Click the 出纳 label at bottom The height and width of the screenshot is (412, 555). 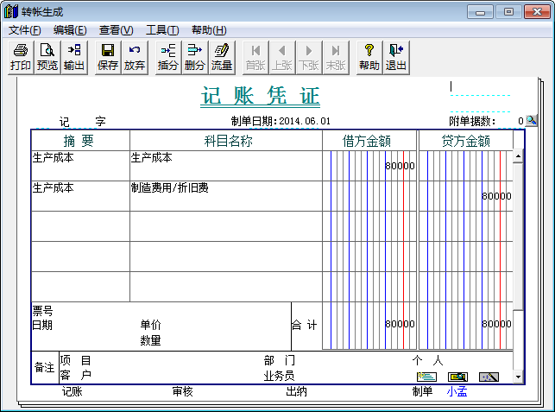pos(296,391)
